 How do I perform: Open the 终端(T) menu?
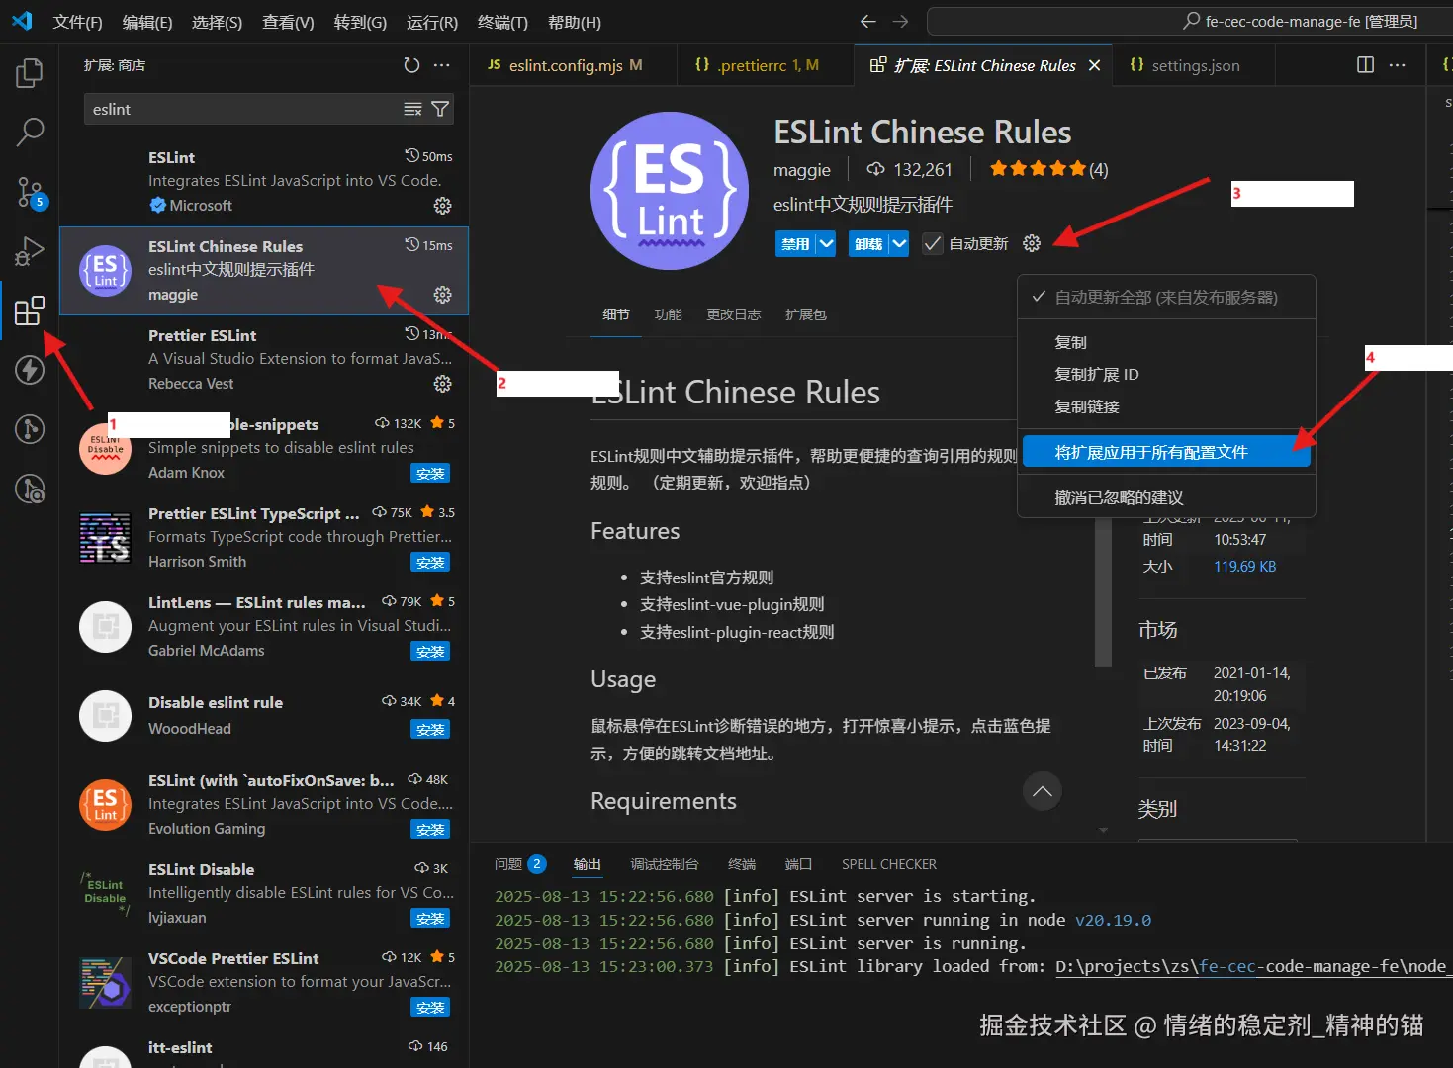[x=502, y=22]
